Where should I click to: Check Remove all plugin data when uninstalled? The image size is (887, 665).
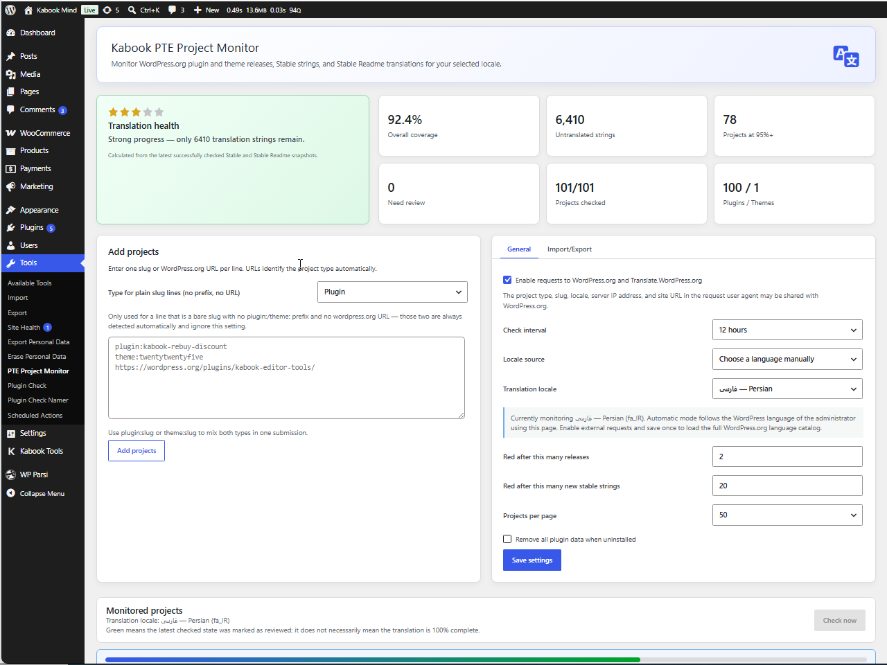tap(507, 539)
